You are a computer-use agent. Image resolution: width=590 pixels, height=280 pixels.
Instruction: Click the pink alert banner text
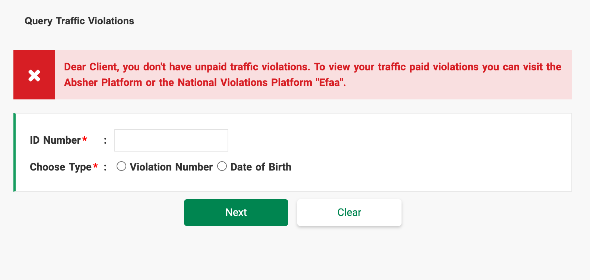pos(313,74)
